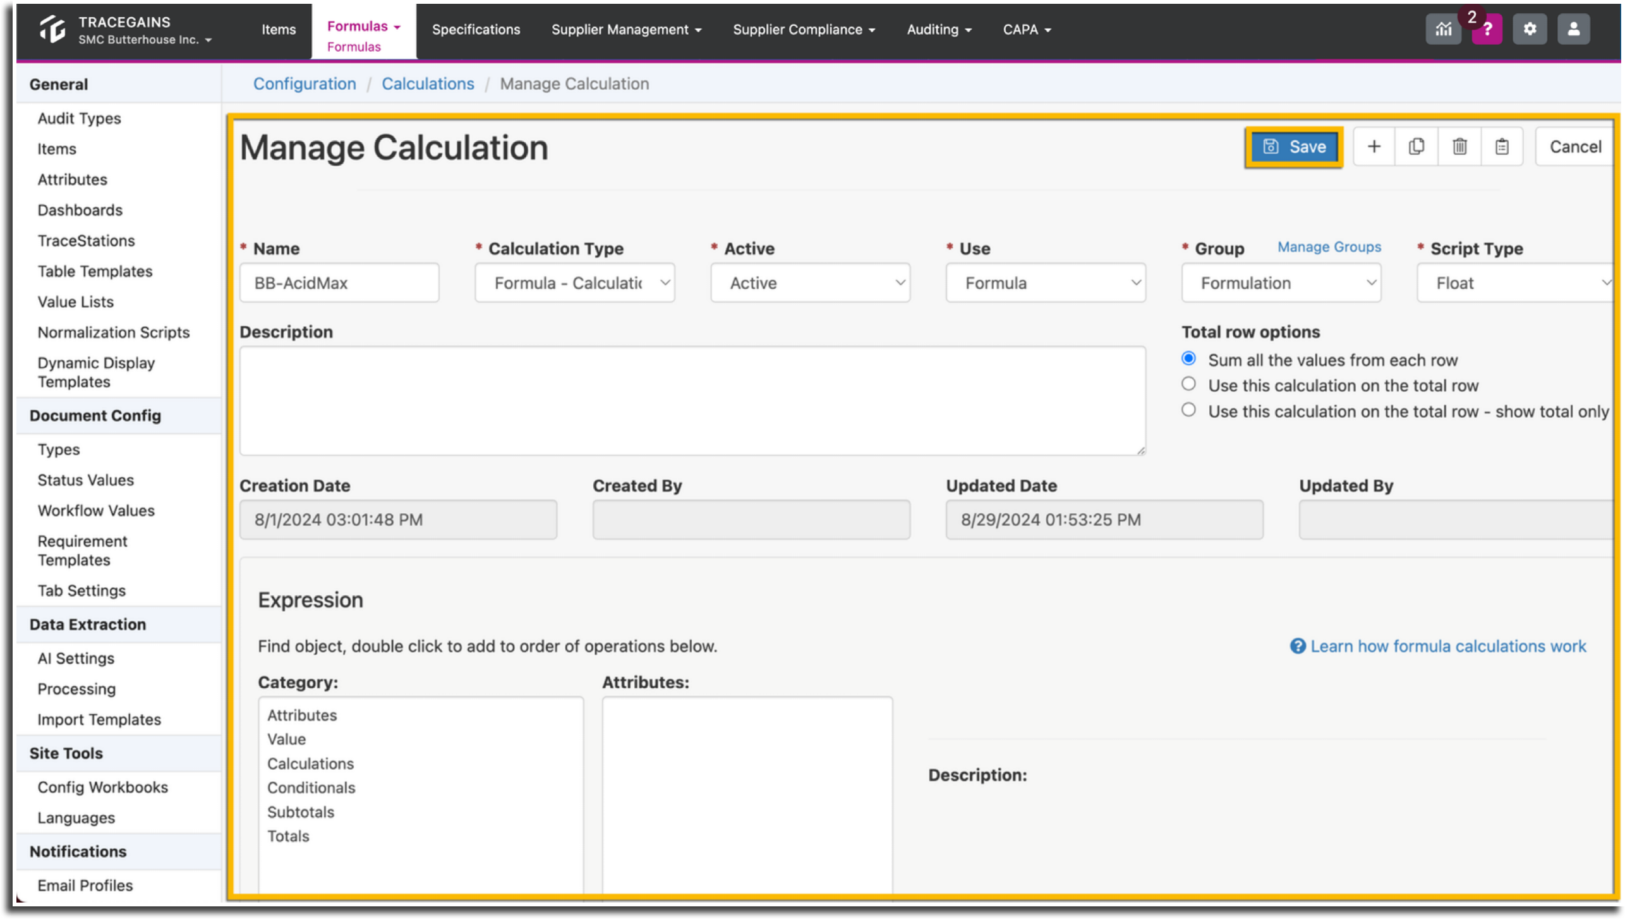This screenshot has width=1625, height=919.
Task: Open Value Lists in sidebar
Action: tap(75, 301)
